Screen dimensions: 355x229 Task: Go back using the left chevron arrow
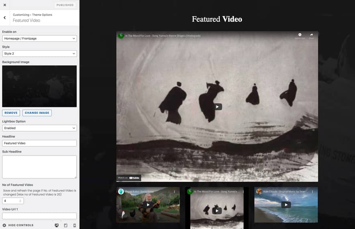tap(5, 18)
